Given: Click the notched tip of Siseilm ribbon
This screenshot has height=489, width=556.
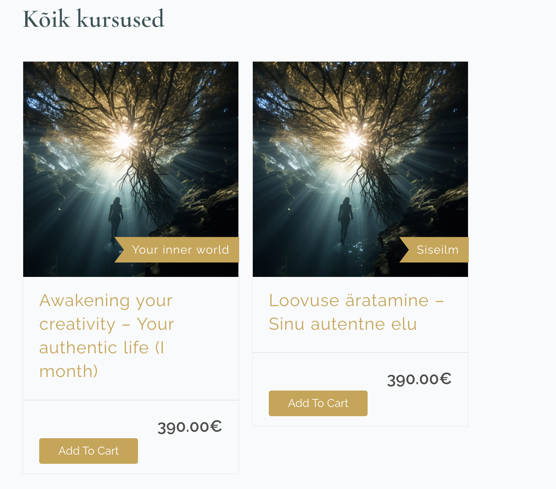Looking at the screenshot, I should point(405,250).
